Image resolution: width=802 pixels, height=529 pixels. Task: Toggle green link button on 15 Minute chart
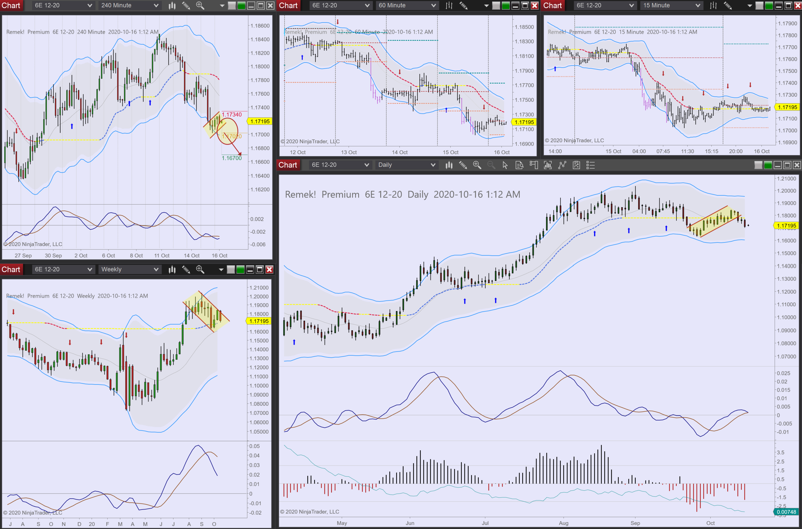click(x=769, y=5)
